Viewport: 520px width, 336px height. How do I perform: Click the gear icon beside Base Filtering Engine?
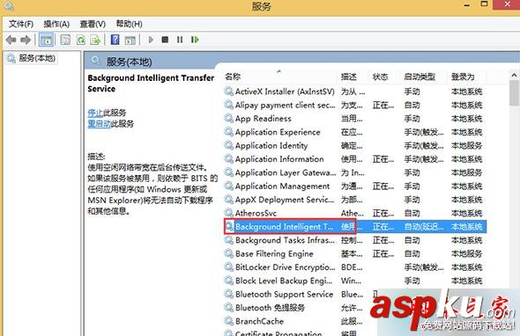coord(229,253)
